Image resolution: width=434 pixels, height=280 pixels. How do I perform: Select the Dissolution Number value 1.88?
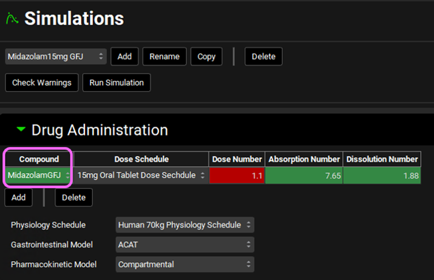coord(382,176)
